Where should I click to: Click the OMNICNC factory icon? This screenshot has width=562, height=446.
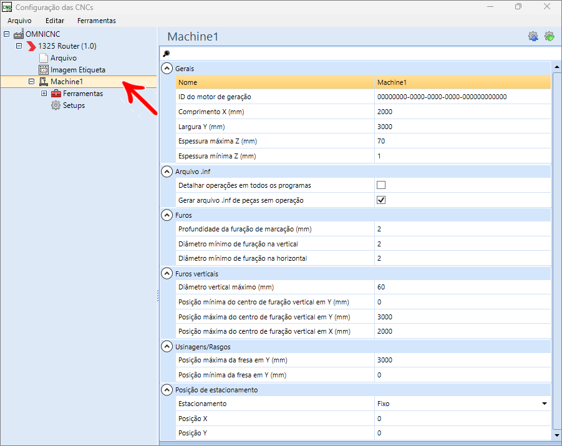[x=19, y=34]
